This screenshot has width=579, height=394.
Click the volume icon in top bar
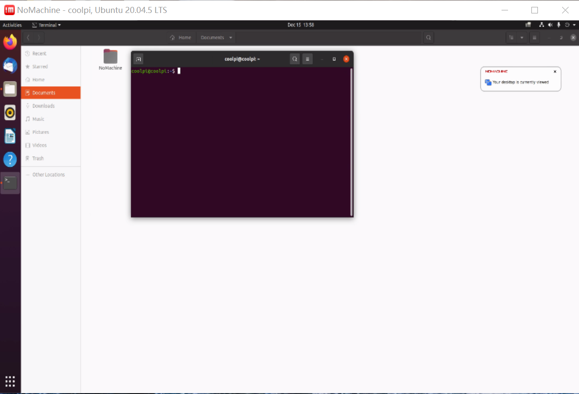click(x=550, y=25)
